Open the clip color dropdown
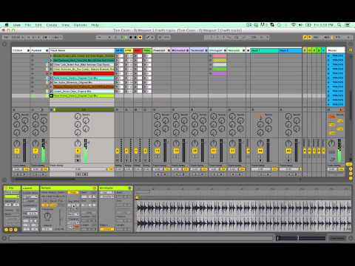The height and width of the screenshot is (266, 355). (12, 197)
